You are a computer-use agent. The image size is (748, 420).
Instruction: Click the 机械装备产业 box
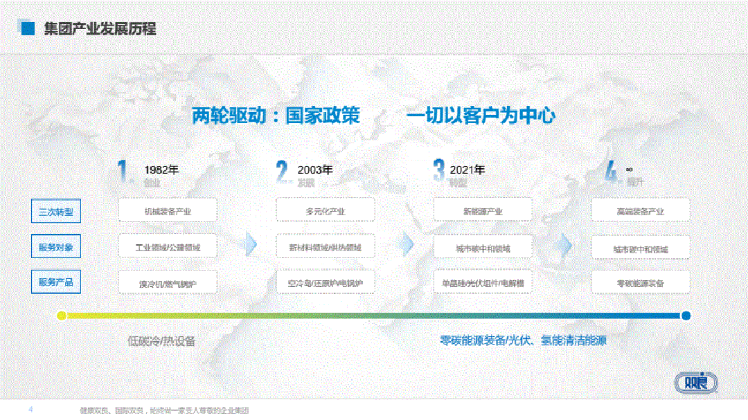coord(168,210)
